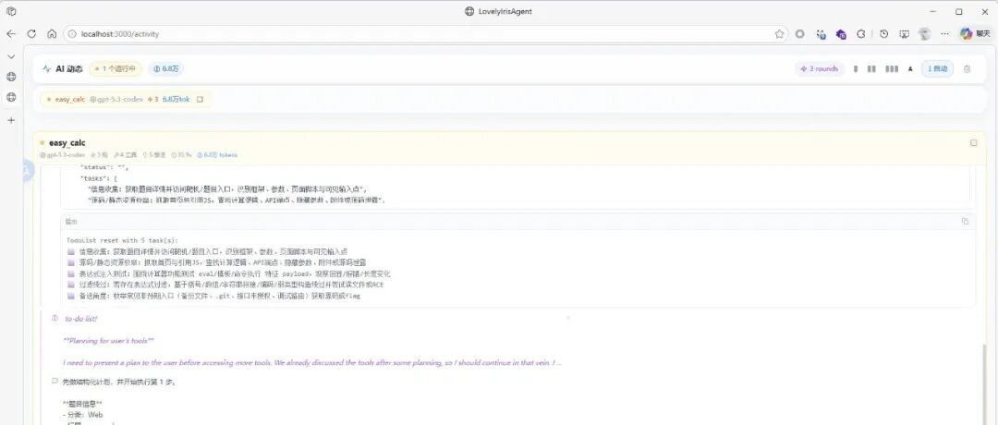The width and height of the screenshot is (998, 425).
Task: Click the '3 rounds' pill
Action: coord(819,68)
